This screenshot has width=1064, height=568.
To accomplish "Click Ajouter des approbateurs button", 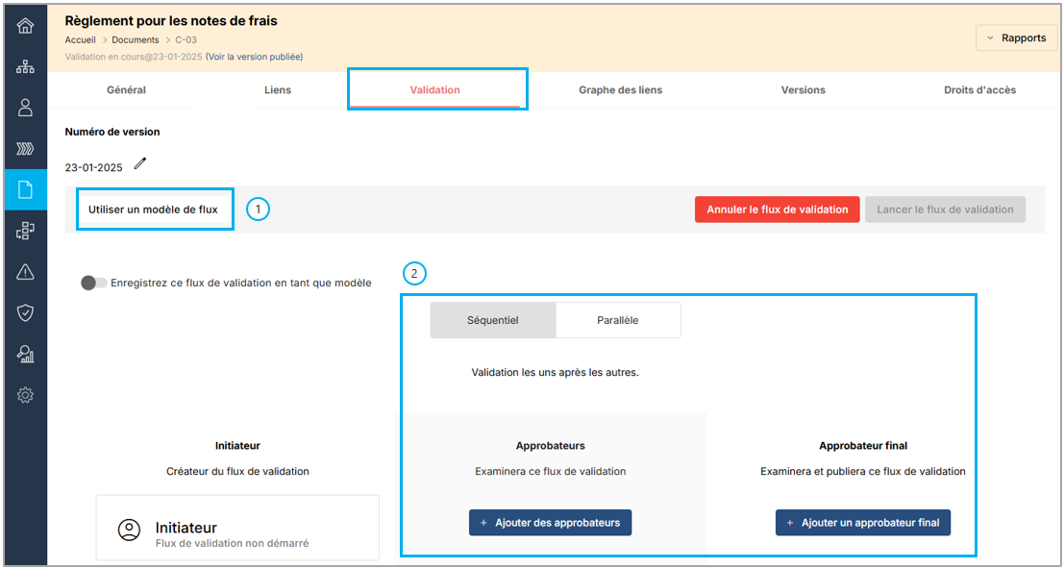I will click(x=550, y=523).
